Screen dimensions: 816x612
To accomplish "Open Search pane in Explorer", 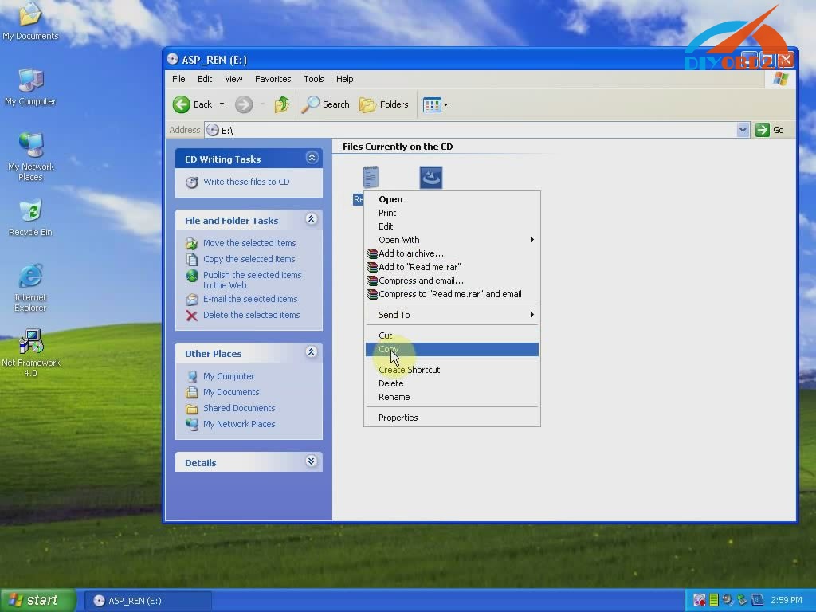I will click(326, 104).
